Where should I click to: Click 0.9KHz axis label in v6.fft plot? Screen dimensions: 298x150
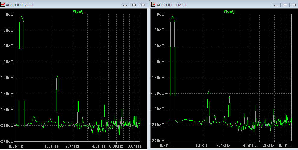[16, 146]
